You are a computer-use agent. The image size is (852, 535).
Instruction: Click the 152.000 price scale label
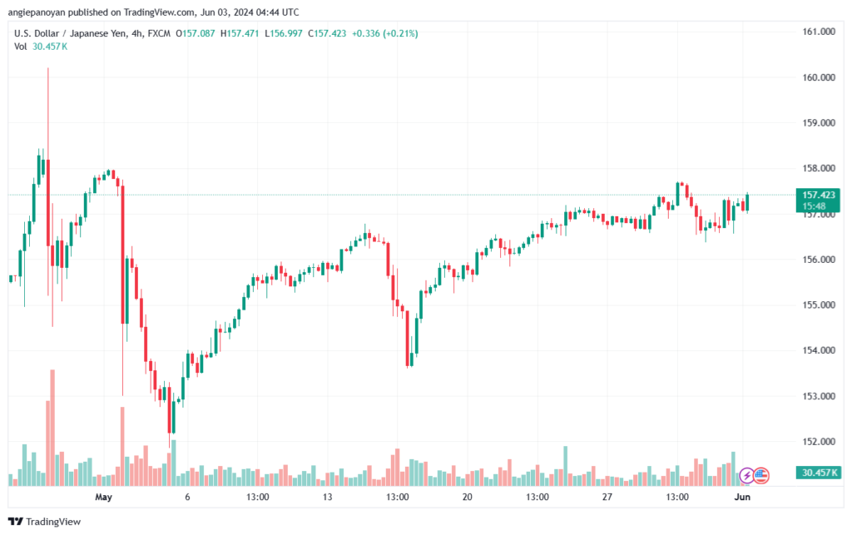[x=819, y=442]
